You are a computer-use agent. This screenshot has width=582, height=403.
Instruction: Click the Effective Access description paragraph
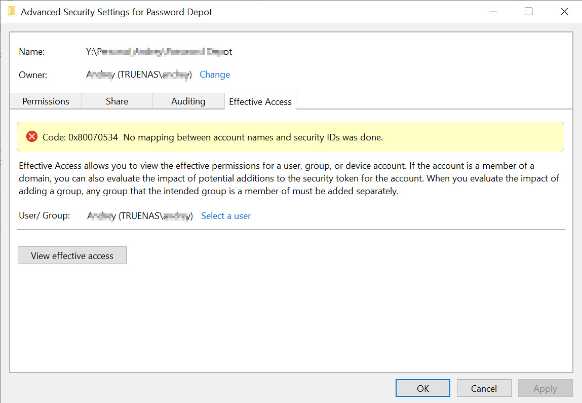tap(289, 178)
